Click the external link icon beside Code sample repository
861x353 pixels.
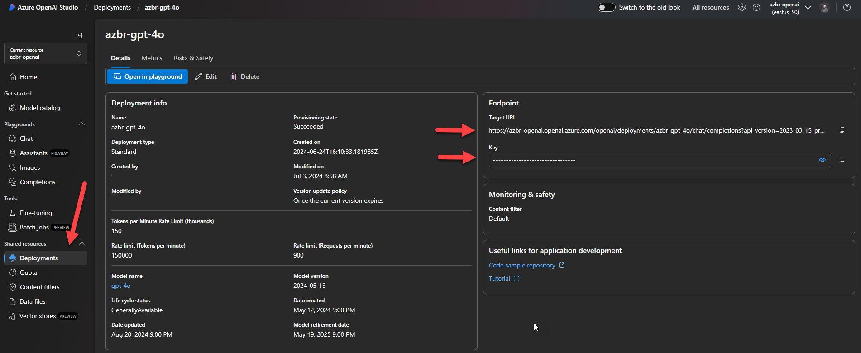point(562,265)
